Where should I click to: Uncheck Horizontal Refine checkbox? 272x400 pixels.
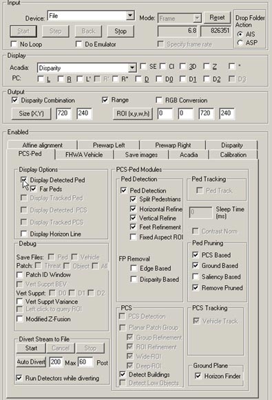[x=133, y=209]
